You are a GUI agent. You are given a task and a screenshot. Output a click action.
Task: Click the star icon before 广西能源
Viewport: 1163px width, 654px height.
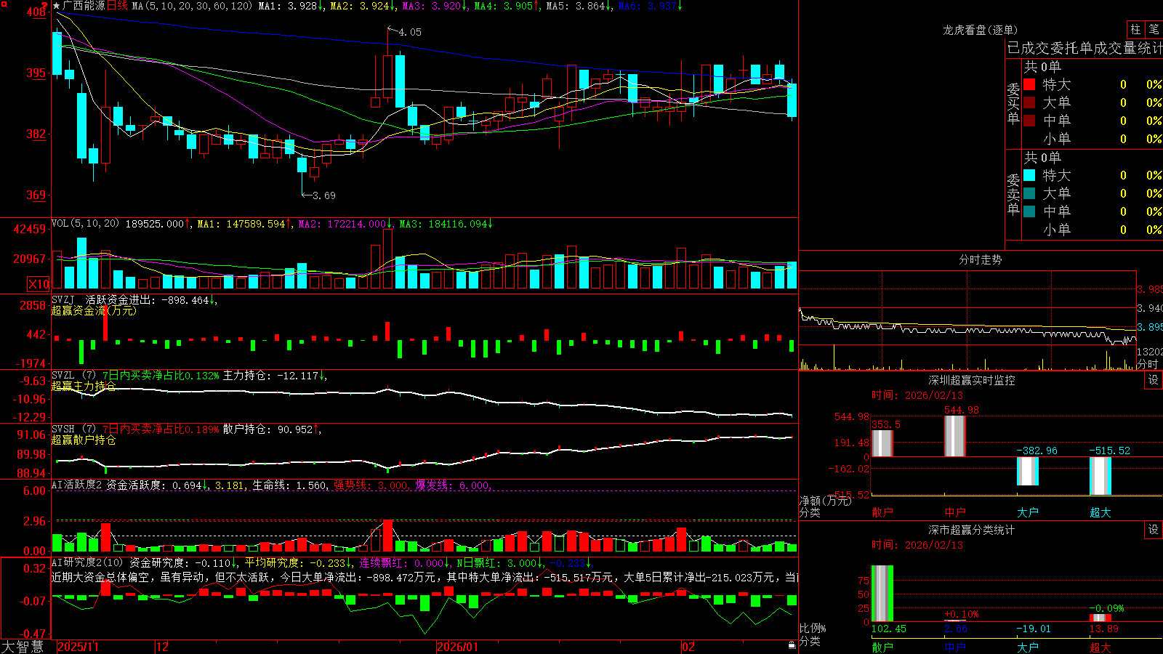[57, 6]
